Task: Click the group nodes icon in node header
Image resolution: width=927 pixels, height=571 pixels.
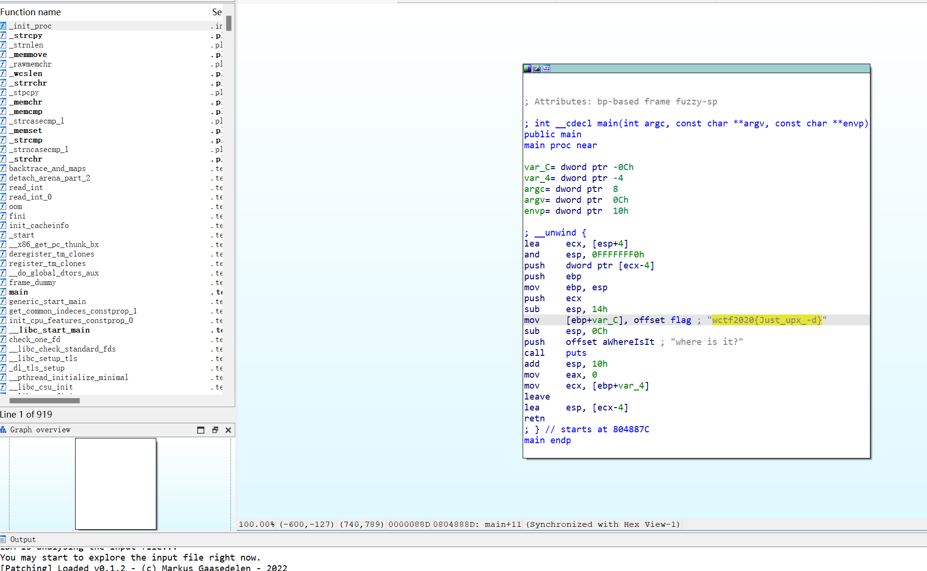Action: click(x=546, y=68)
